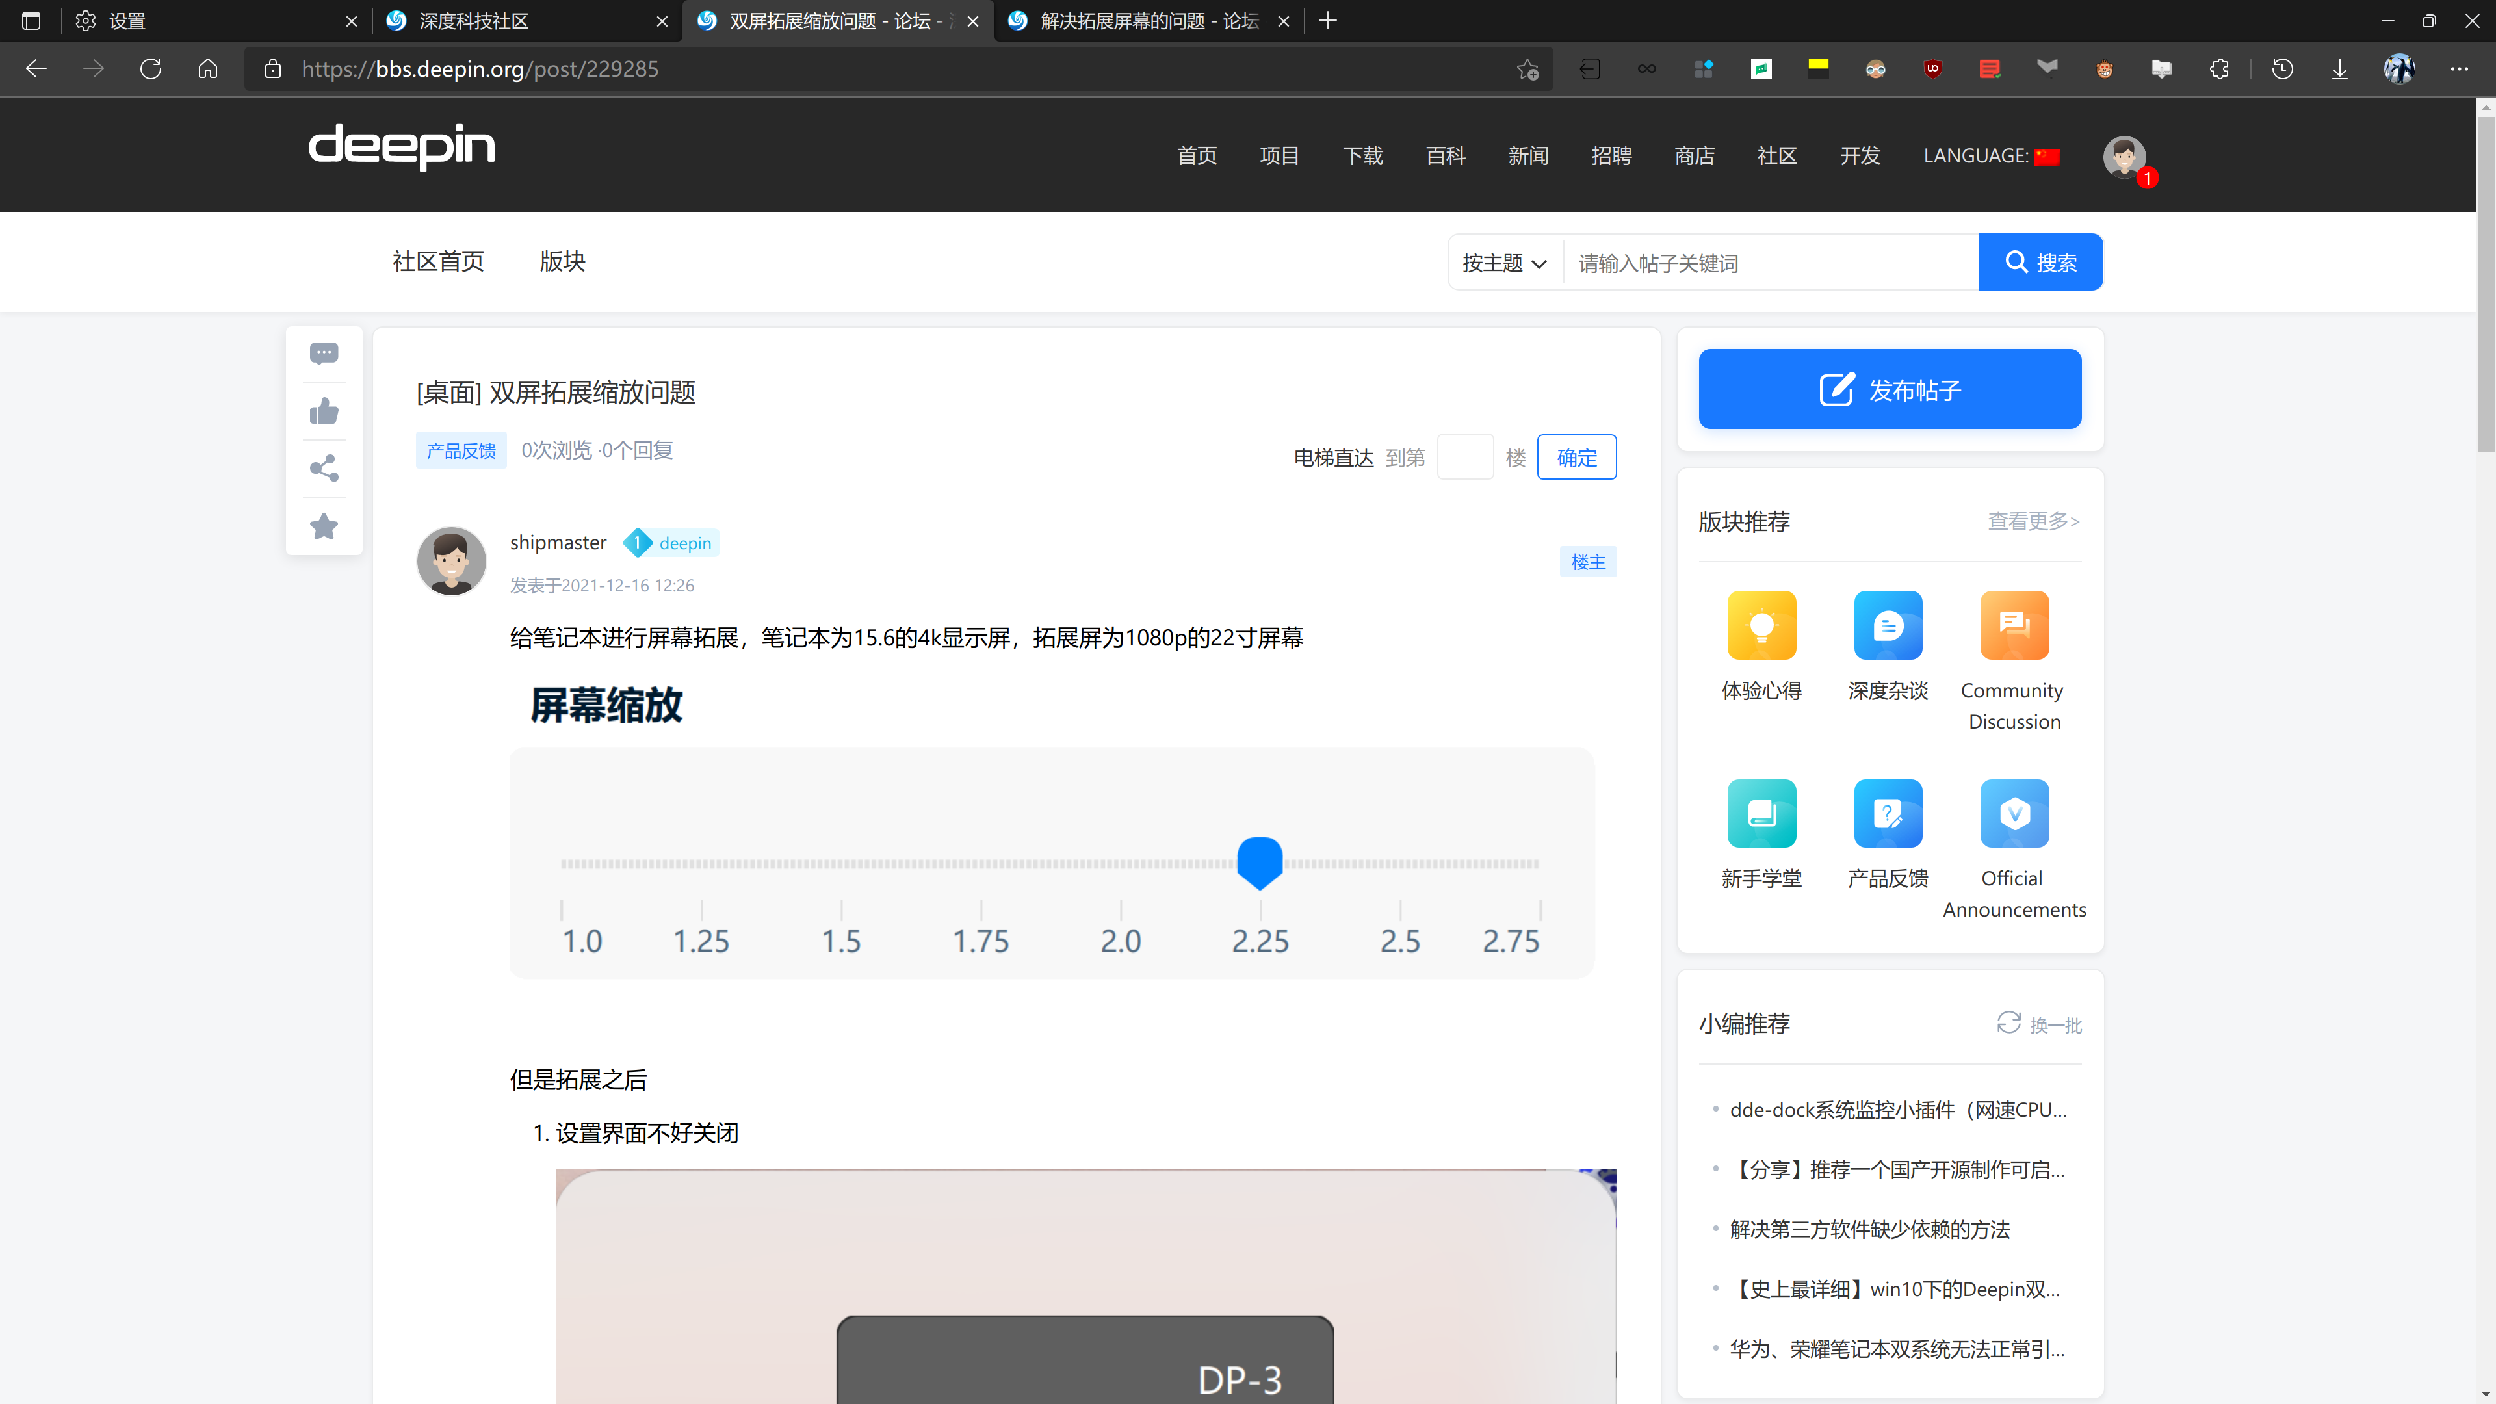This screenshot has width=2496, height=1404.
Task: Click the share icon in left sidebar
Action: click(x=324, y=469)
